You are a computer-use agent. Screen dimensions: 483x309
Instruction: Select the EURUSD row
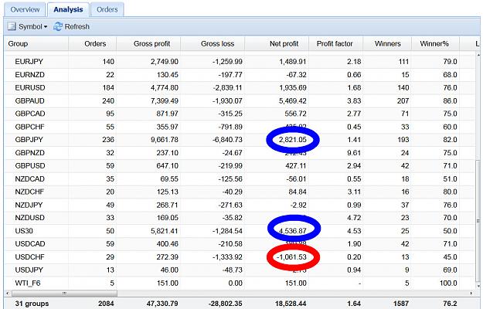point(240,88)
